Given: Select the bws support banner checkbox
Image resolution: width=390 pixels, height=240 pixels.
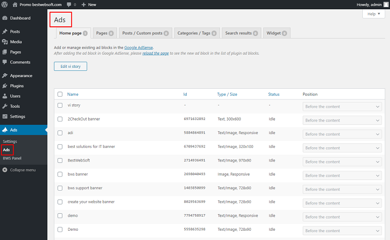Looking at the screenshot, I should pos(60,188).
